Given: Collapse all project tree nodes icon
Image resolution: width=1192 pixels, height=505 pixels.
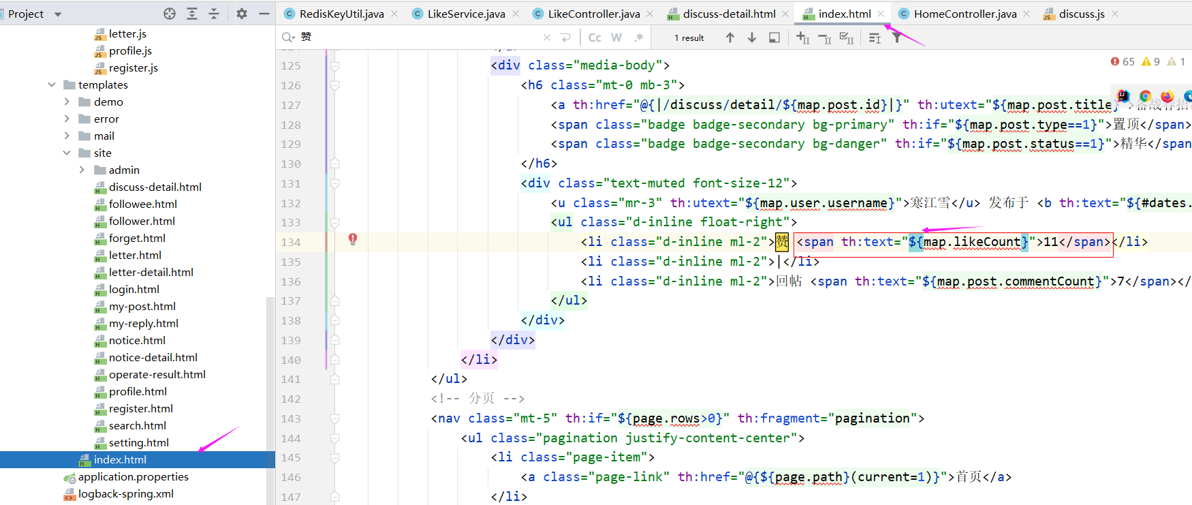Looking at the screenshot, I should tap(214, 14).
